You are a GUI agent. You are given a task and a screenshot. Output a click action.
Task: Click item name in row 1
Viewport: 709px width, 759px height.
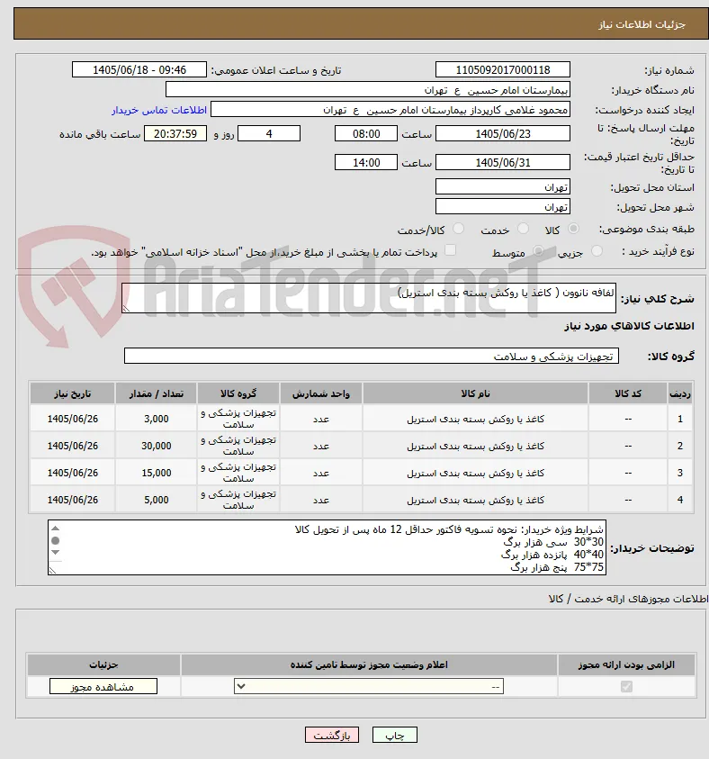pos(475,419)
